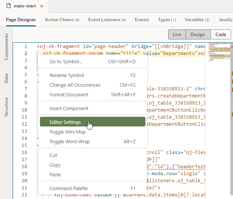Switch to Code view

(x=221, y=34)
